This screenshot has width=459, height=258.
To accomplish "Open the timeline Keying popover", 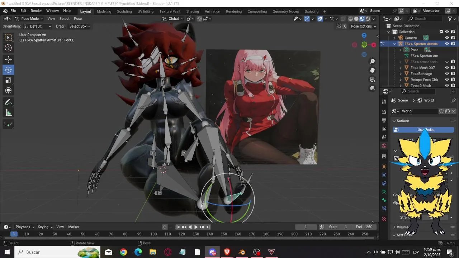I will (45, 227).
